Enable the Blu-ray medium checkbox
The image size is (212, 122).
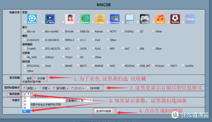tap(25, 31)
